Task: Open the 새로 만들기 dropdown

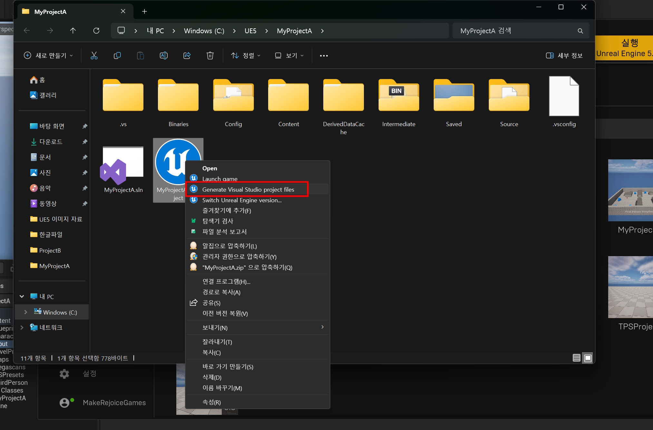Action: pyautogui.click(x=48, y=55)
